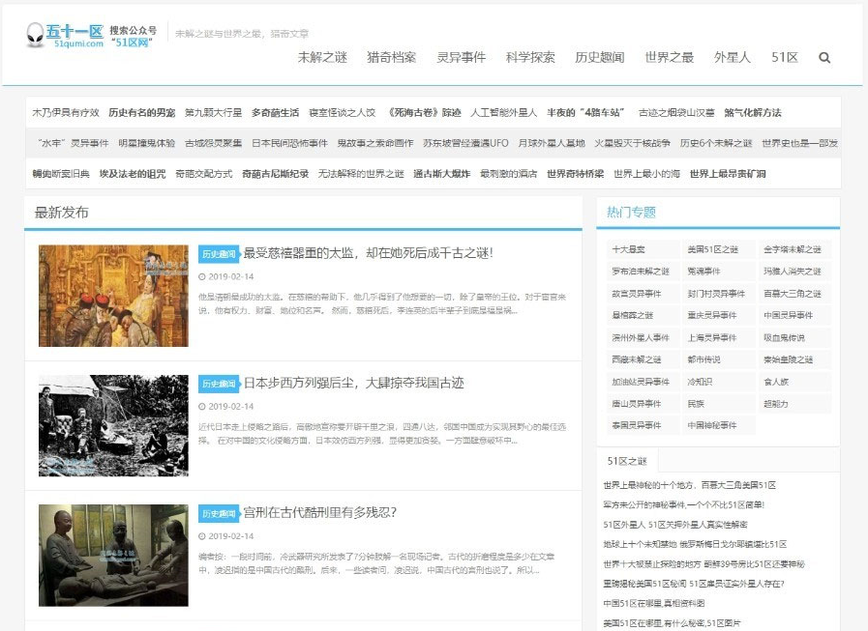Click the search input field in the header
Screen dimensions: 868x631
coord(271,34)
